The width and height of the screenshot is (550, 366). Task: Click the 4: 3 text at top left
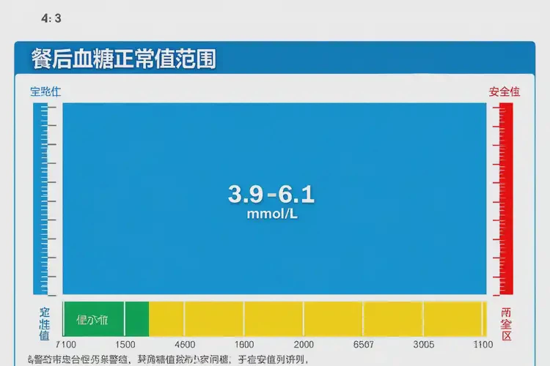[x=51, y=19]
